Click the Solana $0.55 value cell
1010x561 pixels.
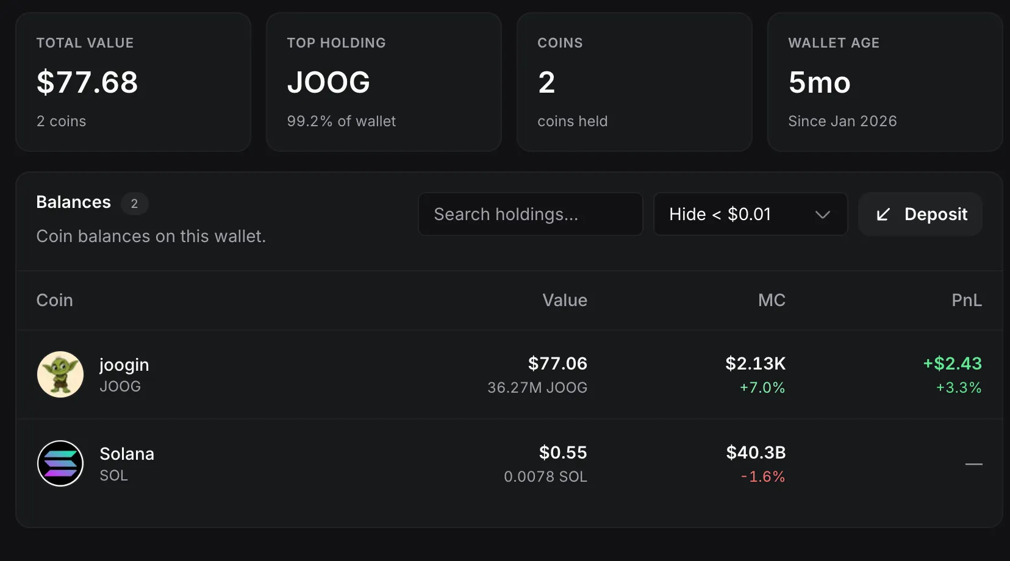[x=563, y=452]
